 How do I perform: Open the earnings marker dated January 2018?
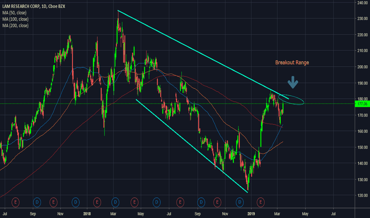click(97, 202)
